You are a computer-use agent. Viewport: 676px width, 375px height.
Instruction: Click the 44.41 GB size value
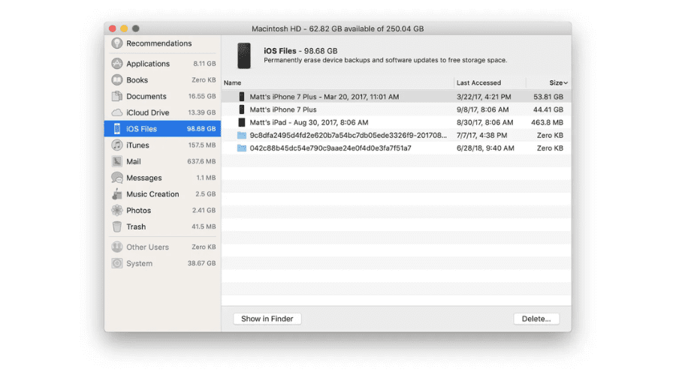pyautogui.click(x=548, y=109)
